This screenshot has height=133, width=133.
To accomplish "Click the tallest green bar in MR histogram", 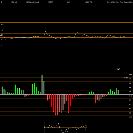I will tap(42, 85).
